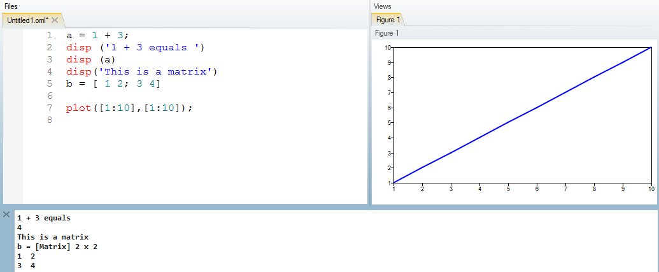Screen dimensions: 659x272
Task: Click the Views panel header
Action: click(x=383, y=6)
